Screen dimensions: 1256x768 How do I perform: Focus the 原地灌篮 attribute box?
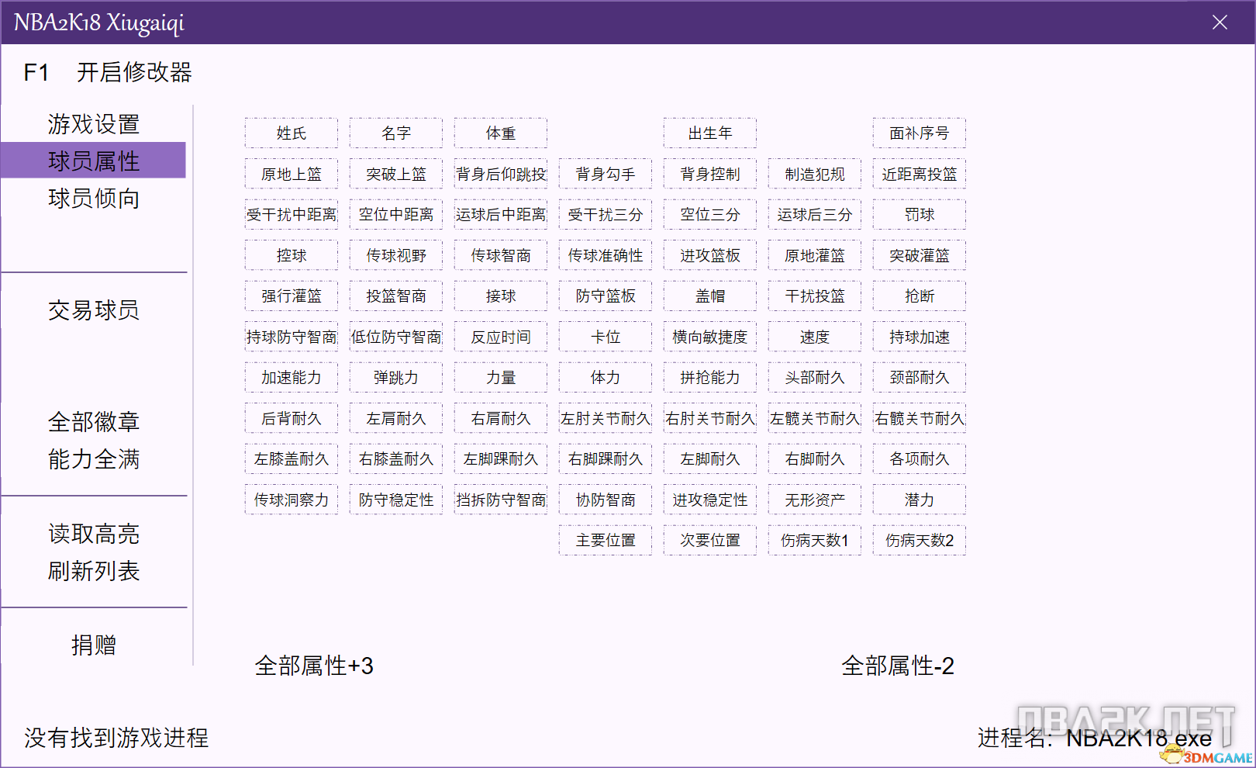pos(815,255)
